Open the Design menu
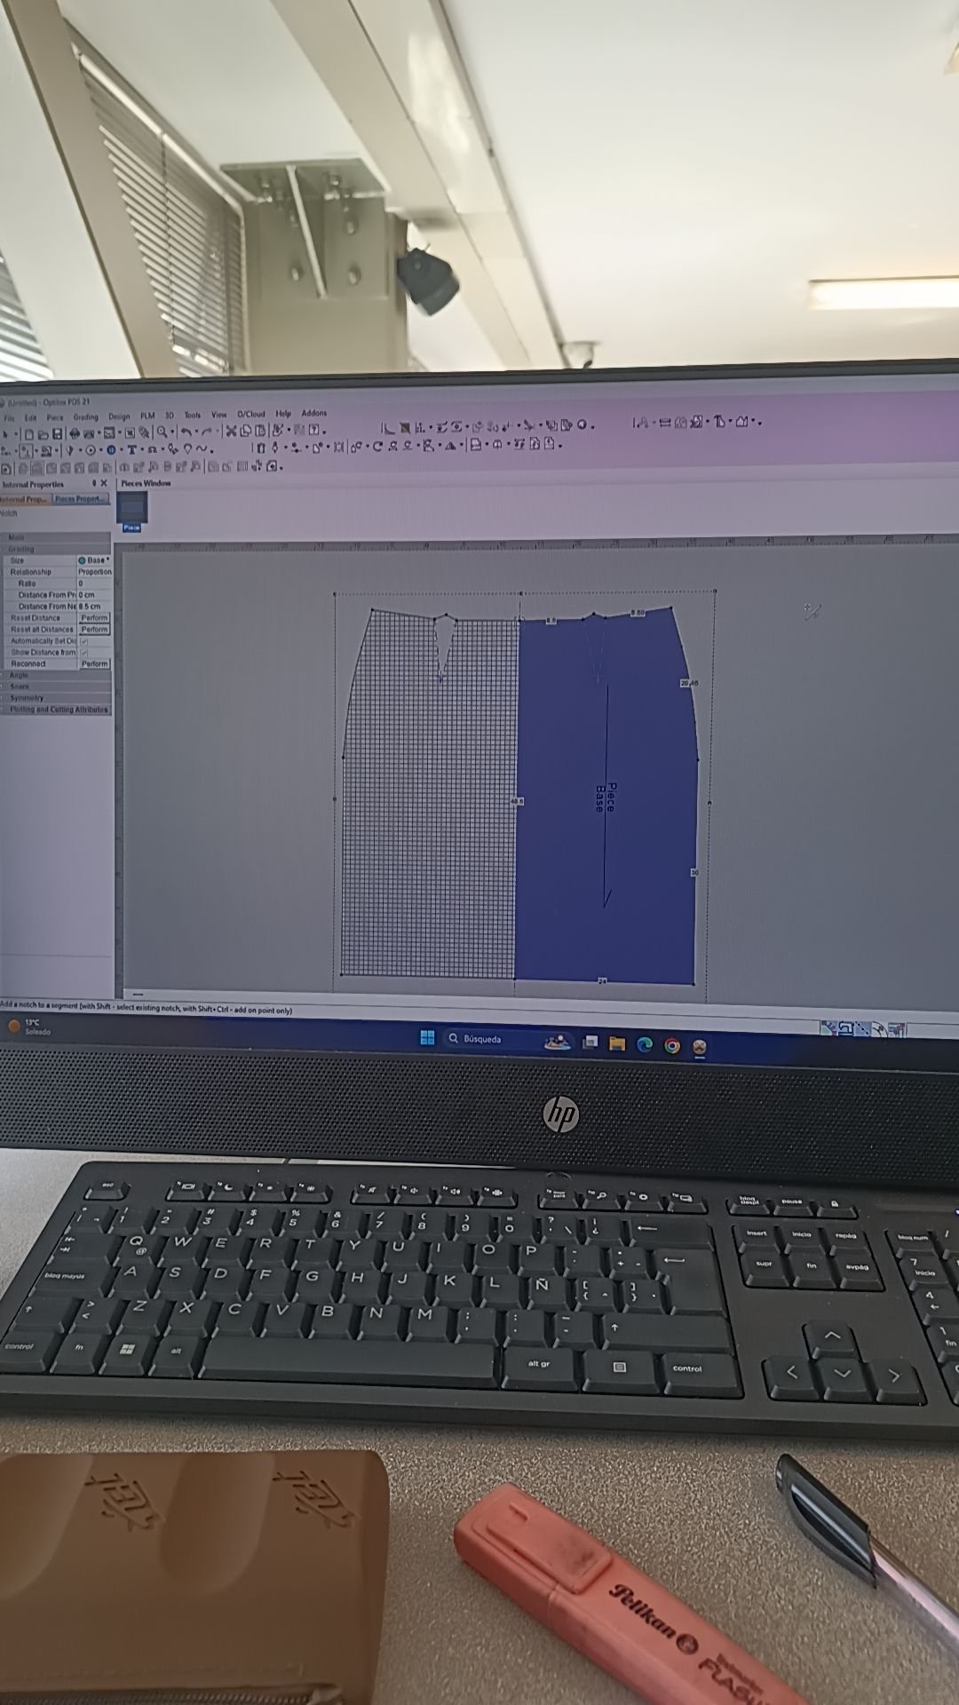Screen dimensions: 959x1705 119,416
